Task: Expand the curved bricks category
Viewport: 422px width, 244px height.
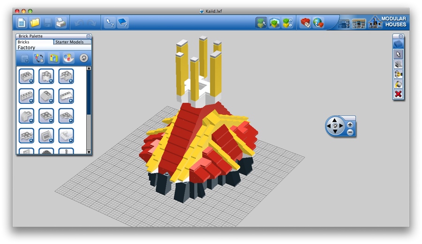Action: pyautogui.click(x=26, y=116)
